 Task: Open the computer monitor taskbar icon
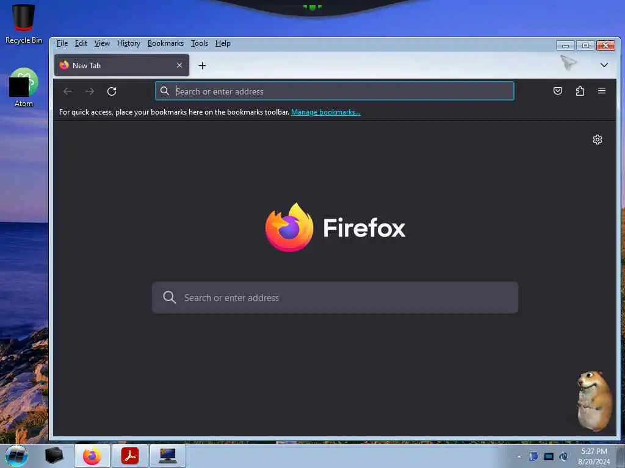point(167,456)
